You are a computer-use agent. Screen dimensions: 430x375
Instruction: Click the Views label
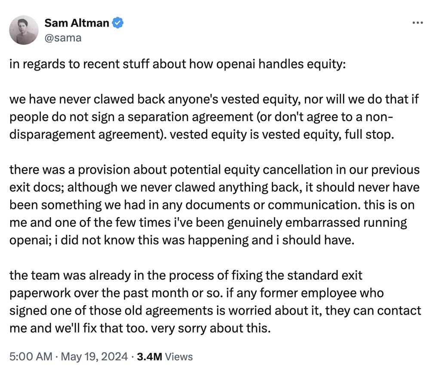coord(179,357)
